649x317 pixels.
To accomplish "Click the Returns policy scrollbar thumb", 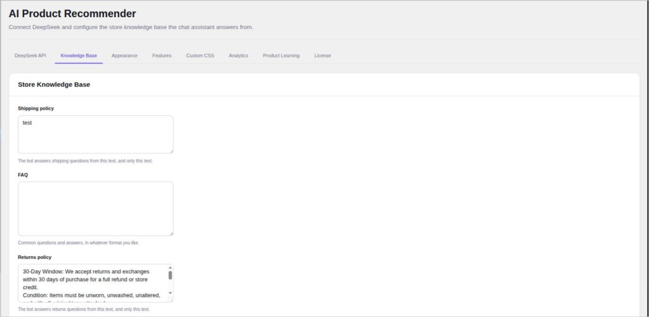I will 170,275.
